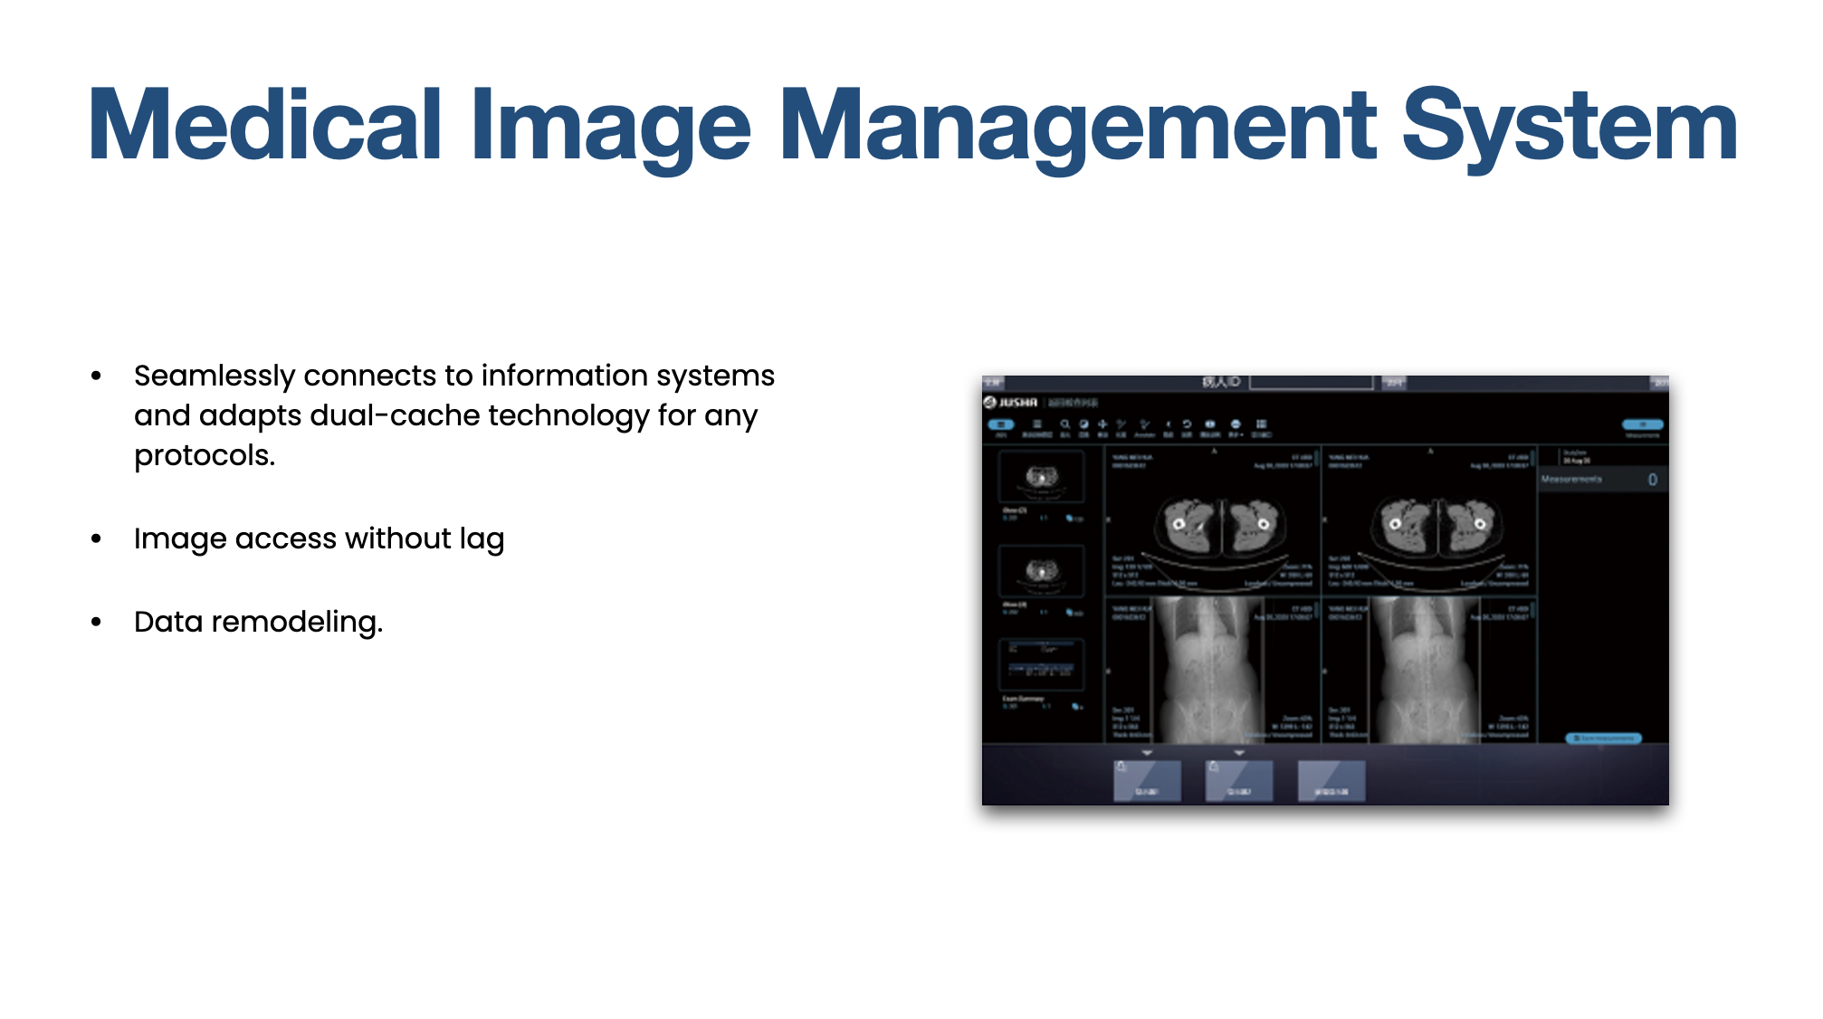
Task: Click the button right of patient ID field
Action: point(1394,383)
